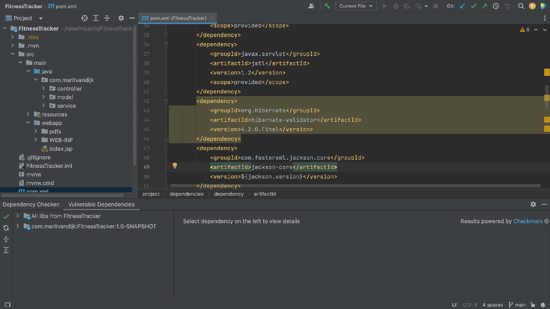Expand the model package
This screenshot has height=309, width=550.
pos(44,97)
